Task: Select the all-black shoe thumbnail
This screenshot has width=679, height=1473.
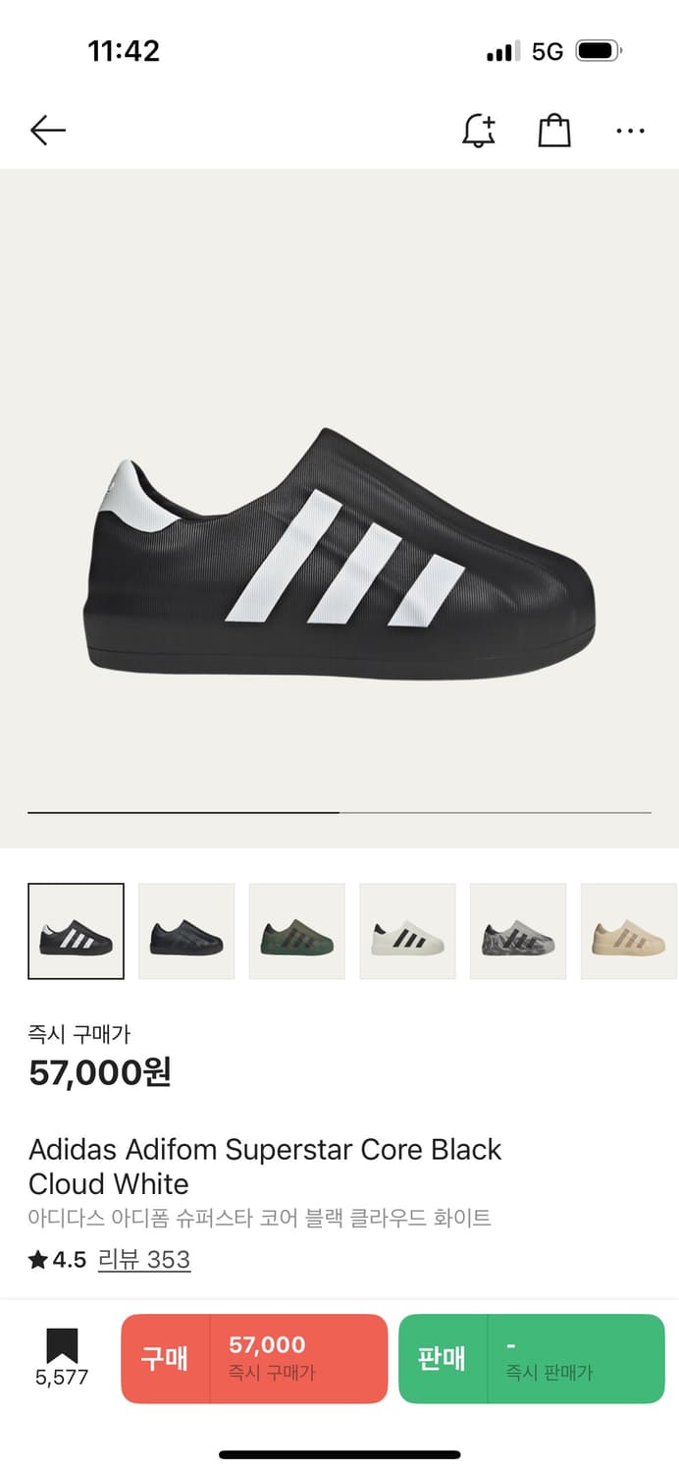Action: pos(186,931)
